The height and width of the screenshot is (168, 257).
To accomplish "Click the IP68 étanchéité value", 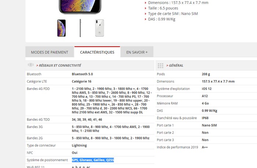I will (x=205, y=118).
